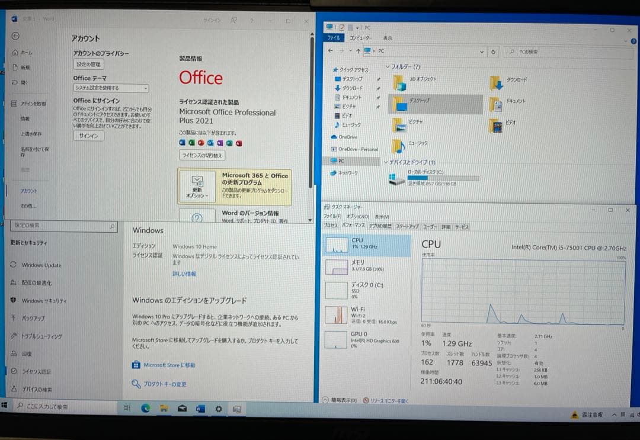Open 更新オプション dropdown button
The image size is (640, 440).
[197, 187]
